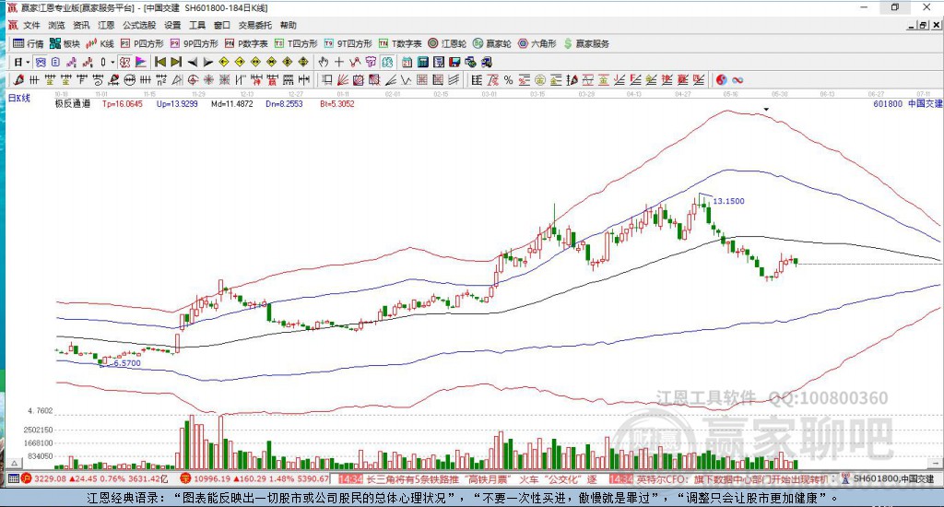Screen dimensions: 944x507
Task: Select the percent retracement tool
Action: pos(508,80)
